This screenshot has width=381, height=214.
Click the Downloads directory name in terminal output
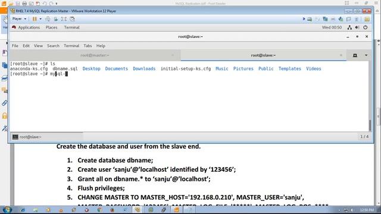point(144,69)
